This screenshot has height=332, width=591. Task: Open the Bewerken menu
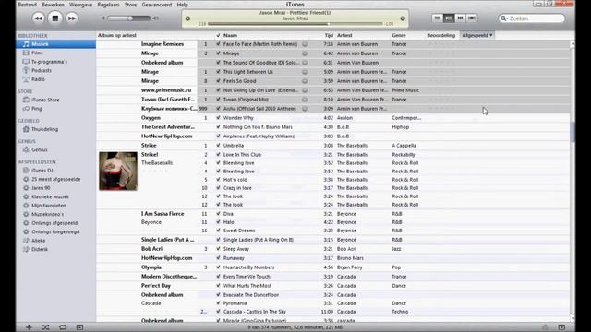[x=54, y=5]
